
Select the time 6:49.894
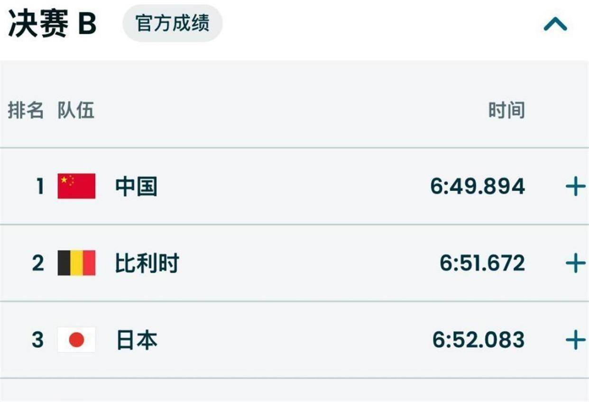point(477,186)
